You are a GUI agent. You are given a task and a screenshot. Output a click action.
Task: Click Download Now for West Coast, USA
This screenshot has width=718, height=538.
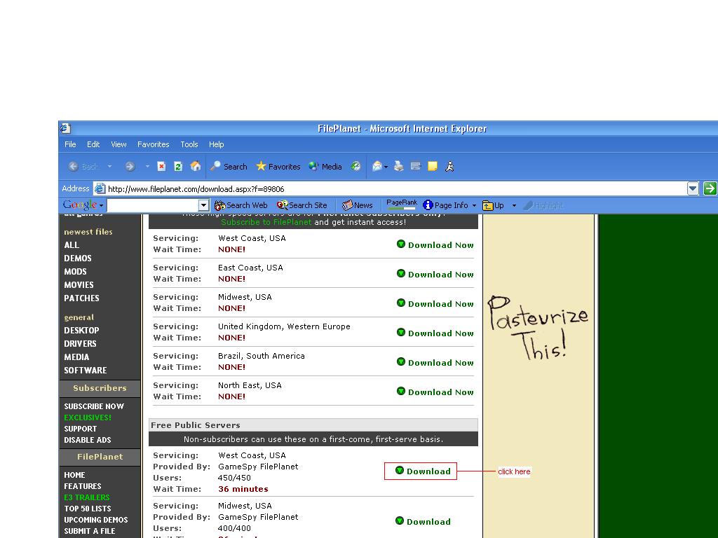[x=435, y=244]
